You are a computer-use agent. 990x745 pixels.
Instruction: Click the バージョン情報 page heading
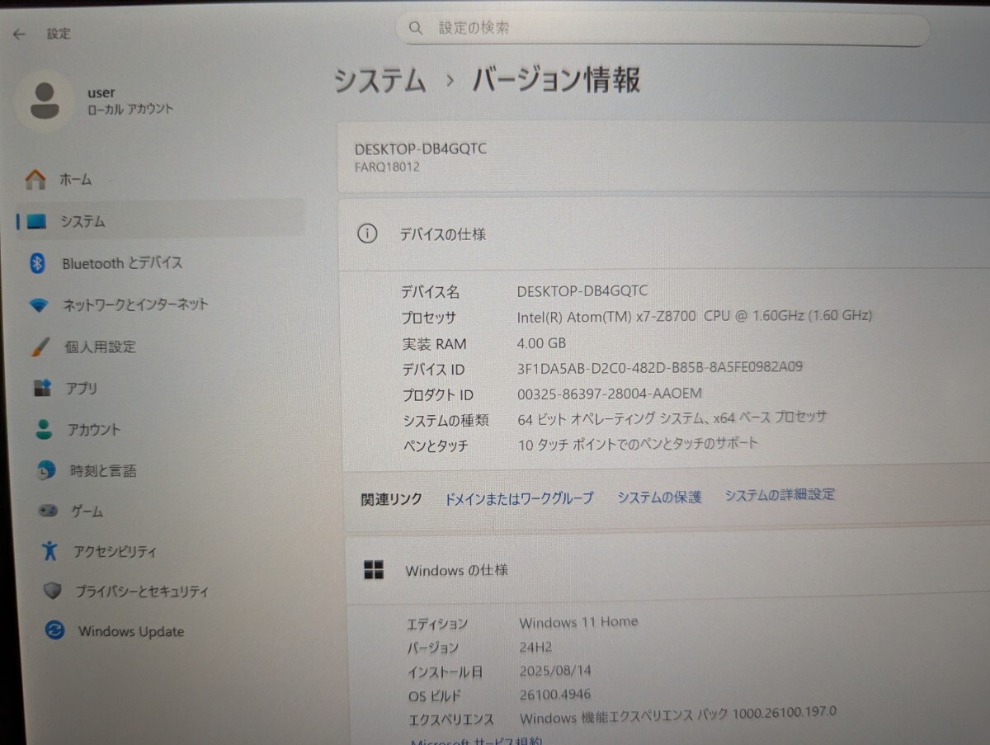click(556, 80)
